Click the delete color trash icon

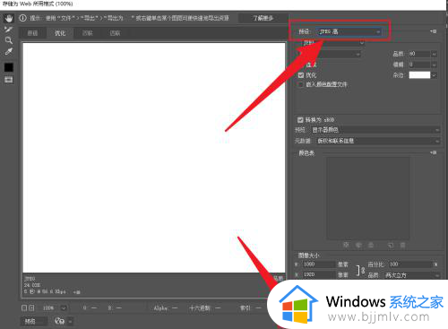(x=403, y=245)
